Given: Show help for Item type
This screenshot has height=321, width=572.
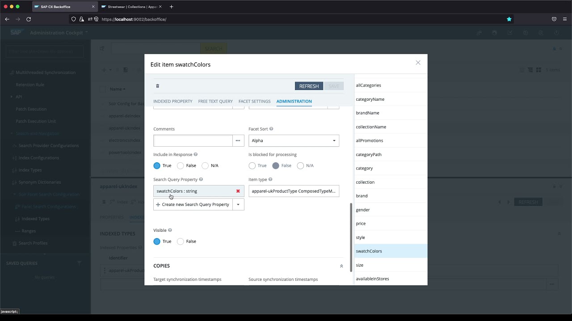Looking at the screenshot, I should [270, 180].
